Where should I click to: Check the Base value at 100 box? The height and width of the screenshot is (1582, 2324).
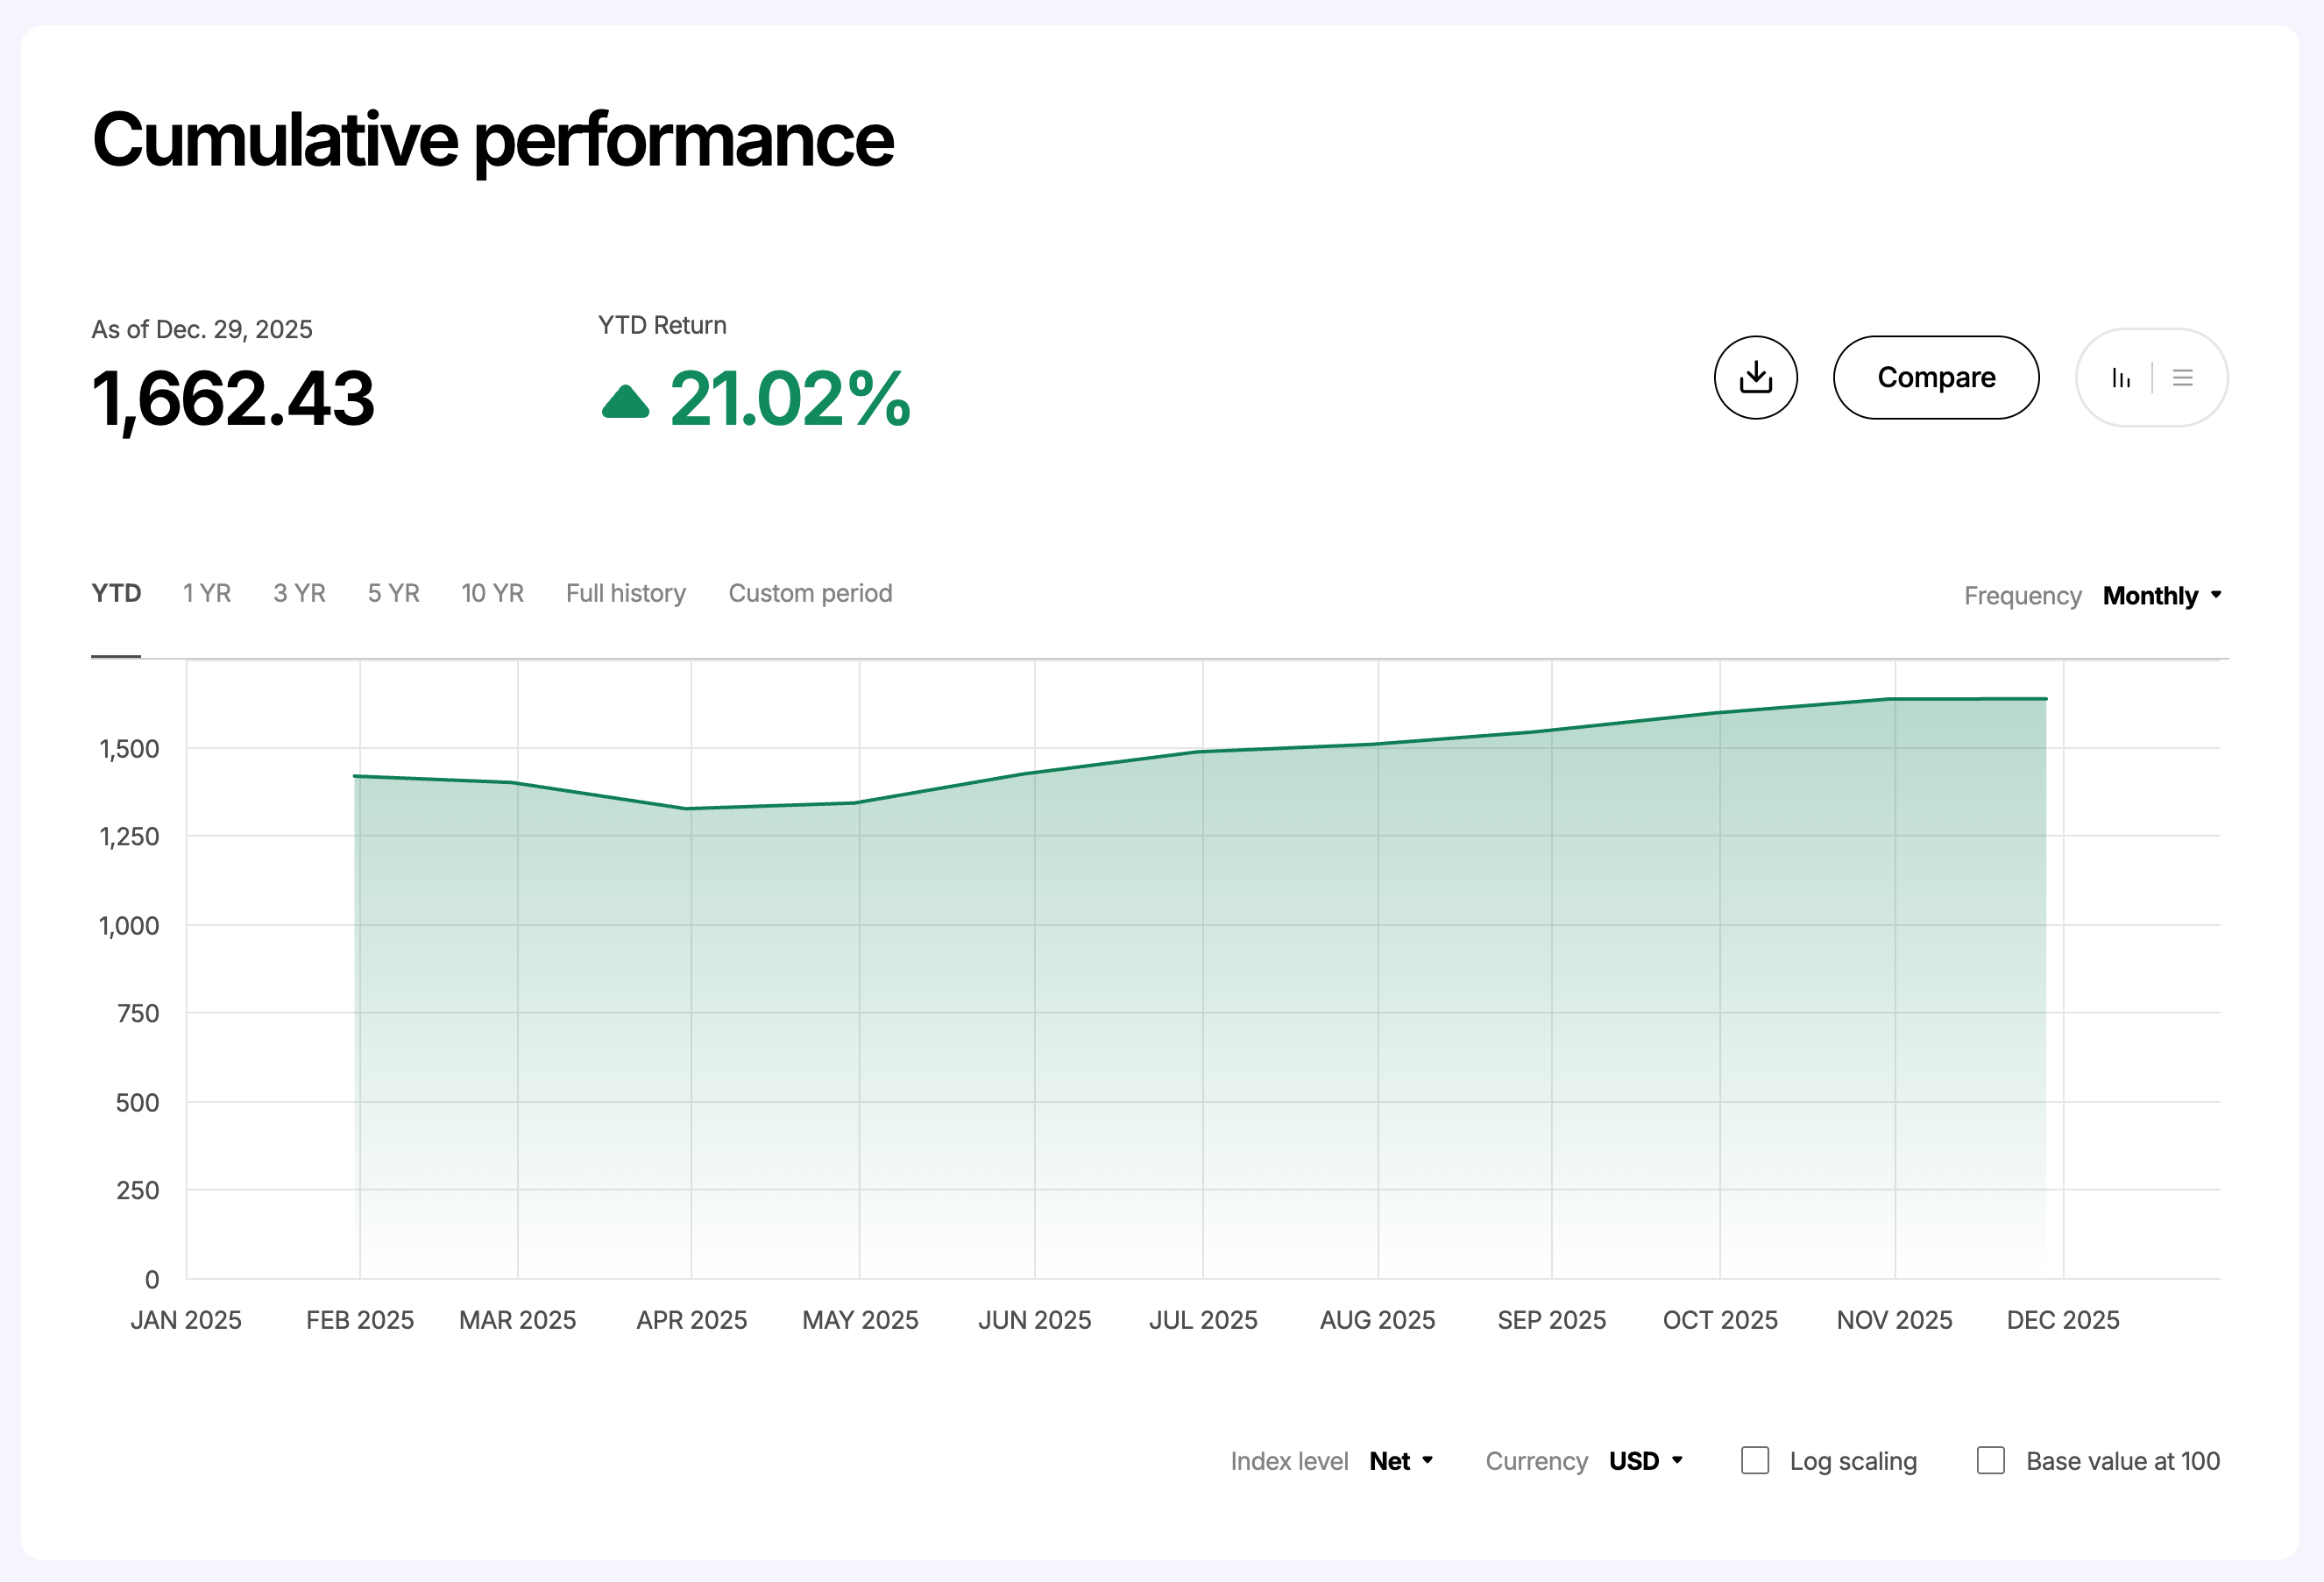click(1991, 1460)
